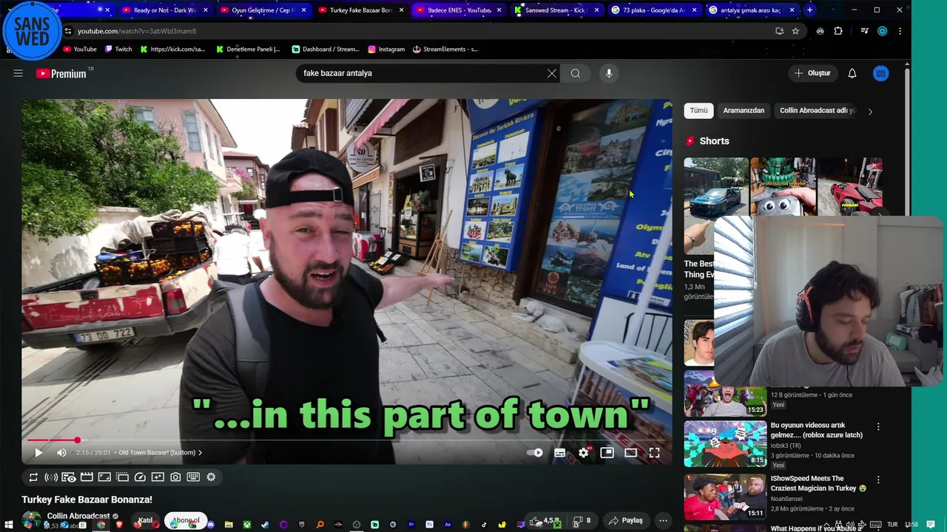This screenshot has width=947, height=532.
Task: Click the magnifier search button
Action: 575,73
